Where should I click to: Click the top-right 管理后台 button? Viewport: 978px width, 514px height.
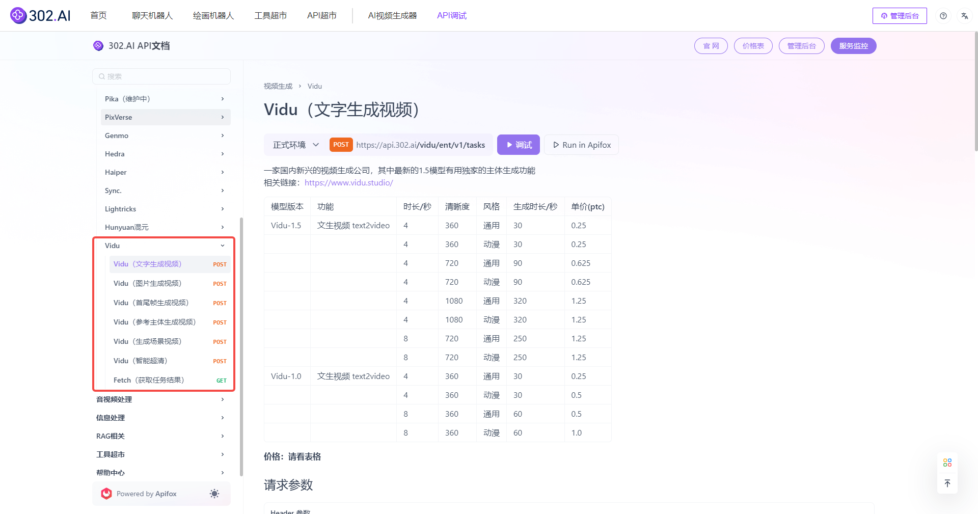coord(900,16)
